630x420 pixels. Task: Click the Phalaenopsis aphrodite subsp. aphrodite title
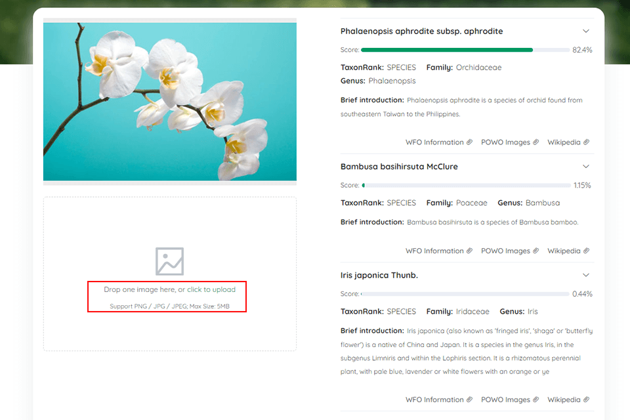click(421, 31)
